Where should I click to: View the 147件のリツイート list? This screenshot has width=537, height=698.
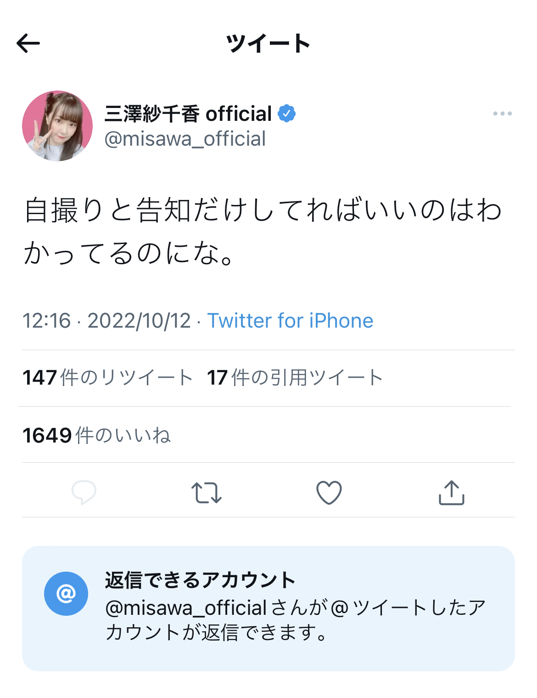108,378
